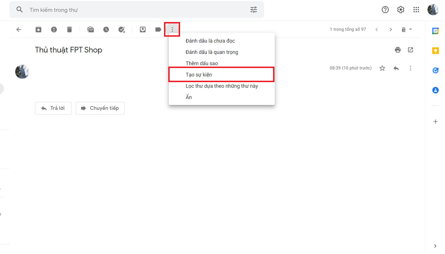The height and width of the screenshot is (254, 445).
Task: Select 'Lọc thư dựa theo những thư này'
Action: pyautogui.click(x=222, y=86)
